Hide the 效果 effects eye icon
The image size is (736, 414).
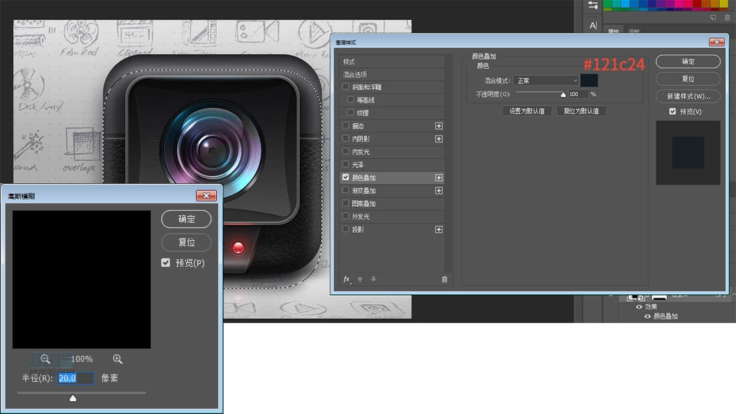click(639, 307)
